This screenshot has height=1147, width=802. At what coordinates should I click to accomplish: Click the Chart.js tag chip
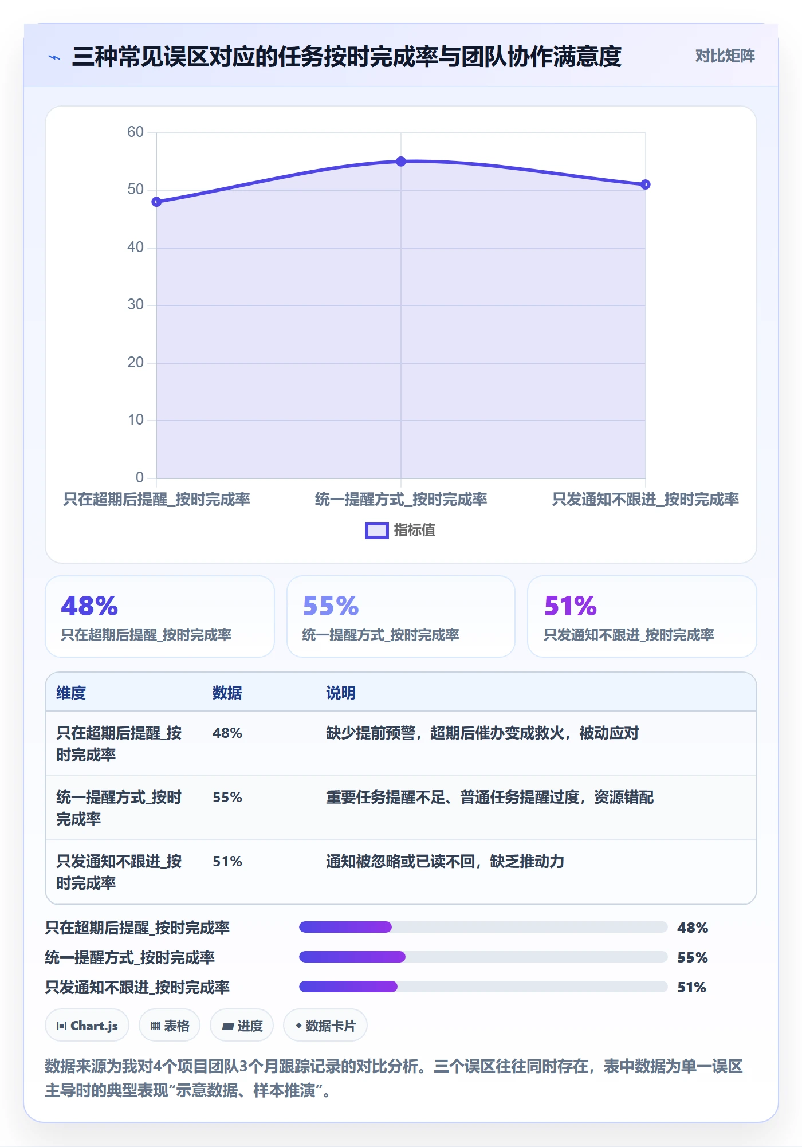coord(87,1026)
